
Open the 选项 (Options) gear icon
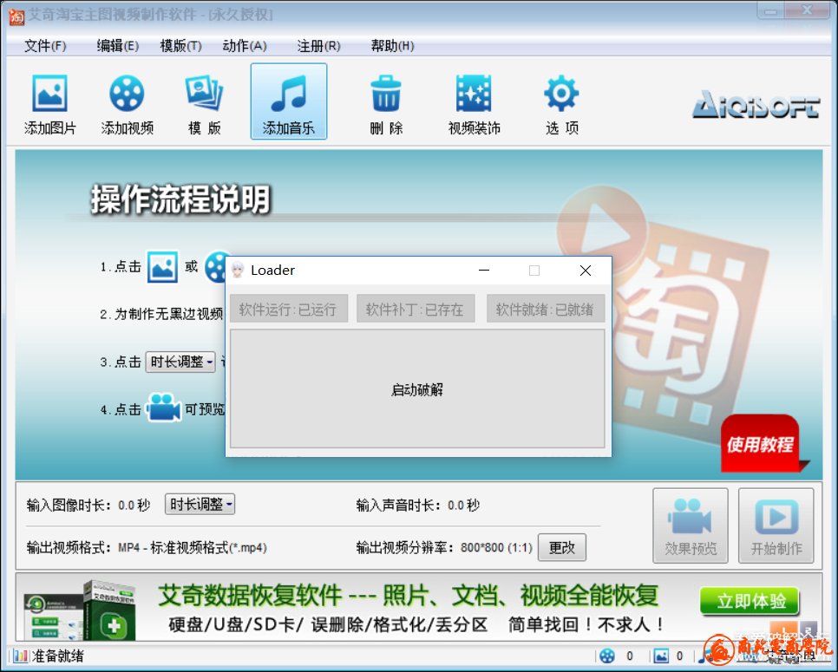click(561, 103)
